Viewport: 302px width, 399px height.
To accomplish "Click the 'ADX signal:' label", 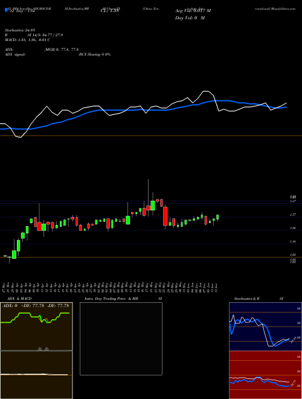I will (15, 54).
